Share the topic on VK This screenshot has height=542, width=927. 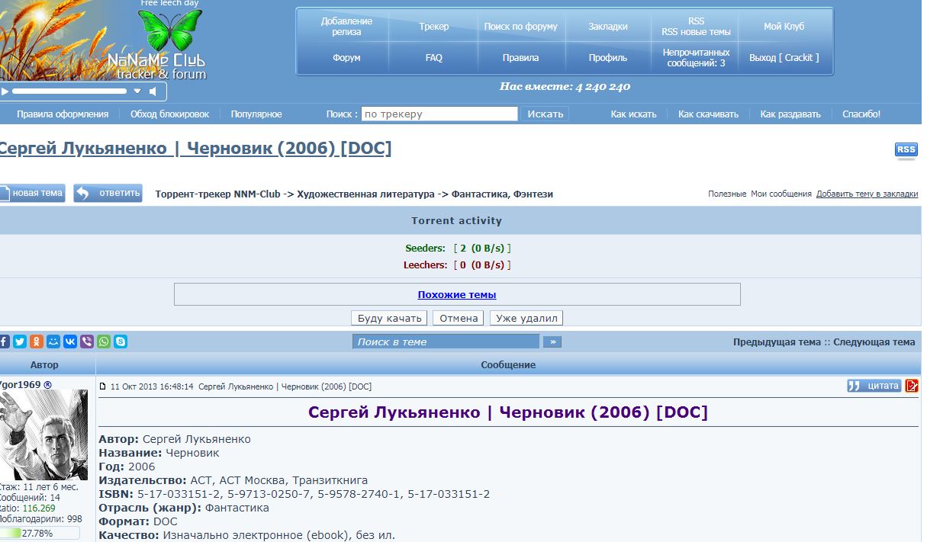pos(69,342)
